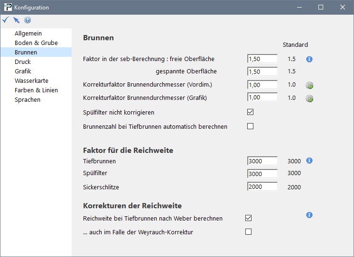
Task: Click the cancel arrow icon in toolbar
Action: coord(17,20)
